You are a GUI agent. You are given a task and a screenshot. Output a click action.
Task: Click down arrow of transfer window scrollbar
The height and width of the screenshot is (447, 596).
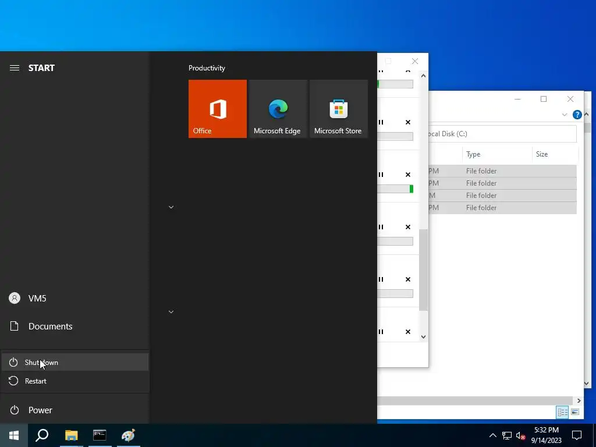click(424, 337)
